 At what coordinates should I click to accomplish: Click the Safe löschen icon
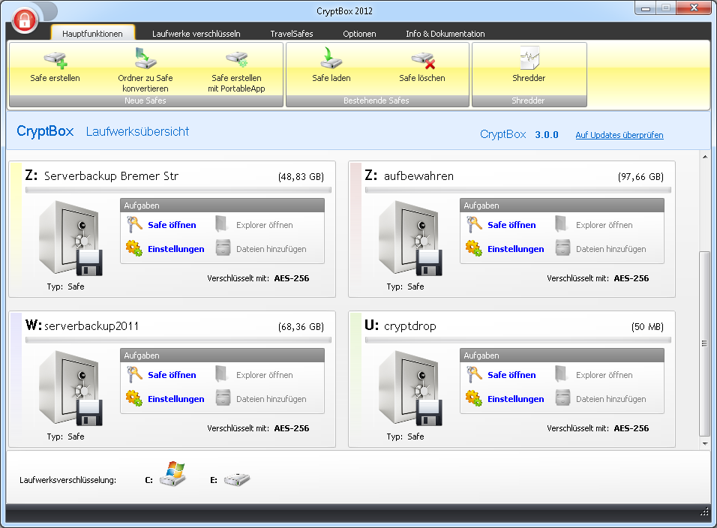tap(422, 60)
